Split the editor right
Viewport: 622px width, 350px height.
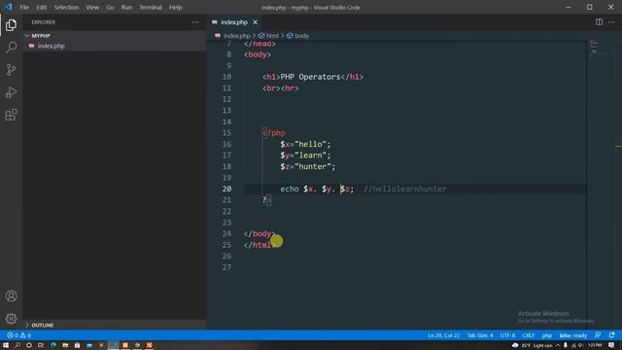(599, 22)
